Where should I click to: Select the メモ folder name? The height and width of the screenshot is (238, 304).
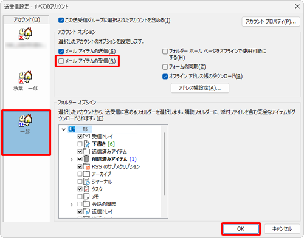tap(95, 197)
